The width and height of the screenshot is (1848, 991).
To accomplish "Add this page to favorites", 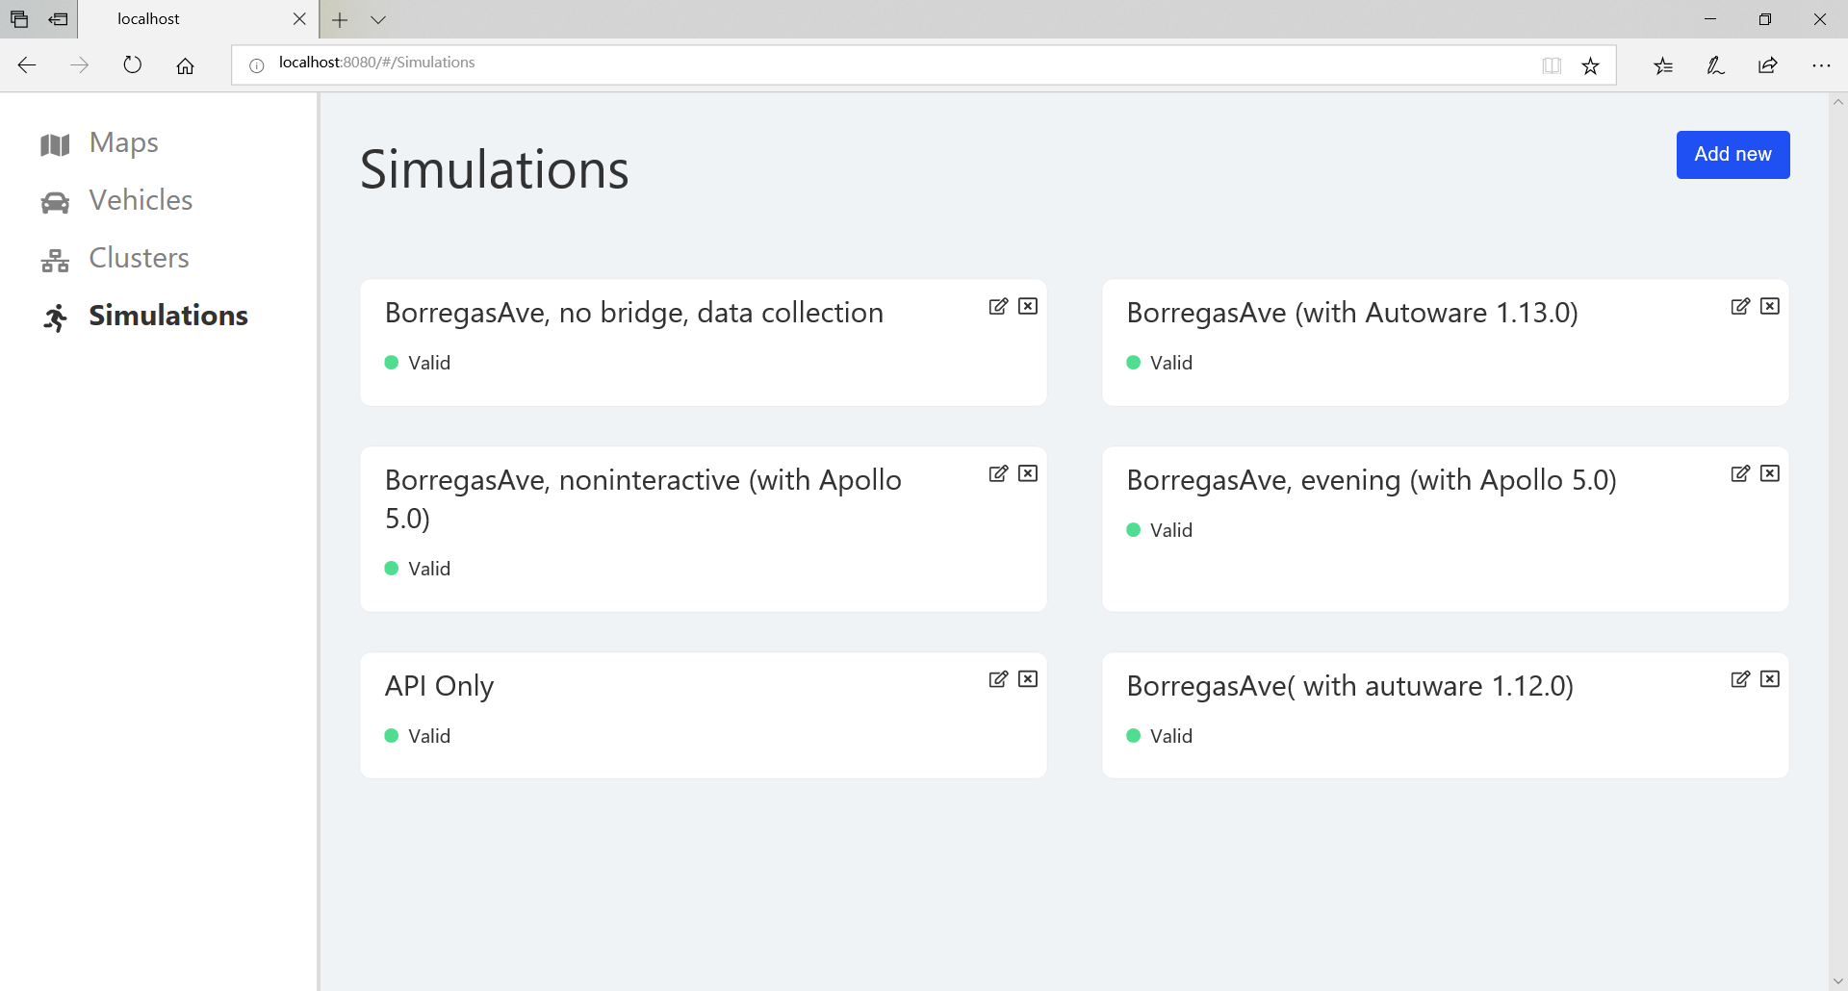I will [x=1590, y=65].
